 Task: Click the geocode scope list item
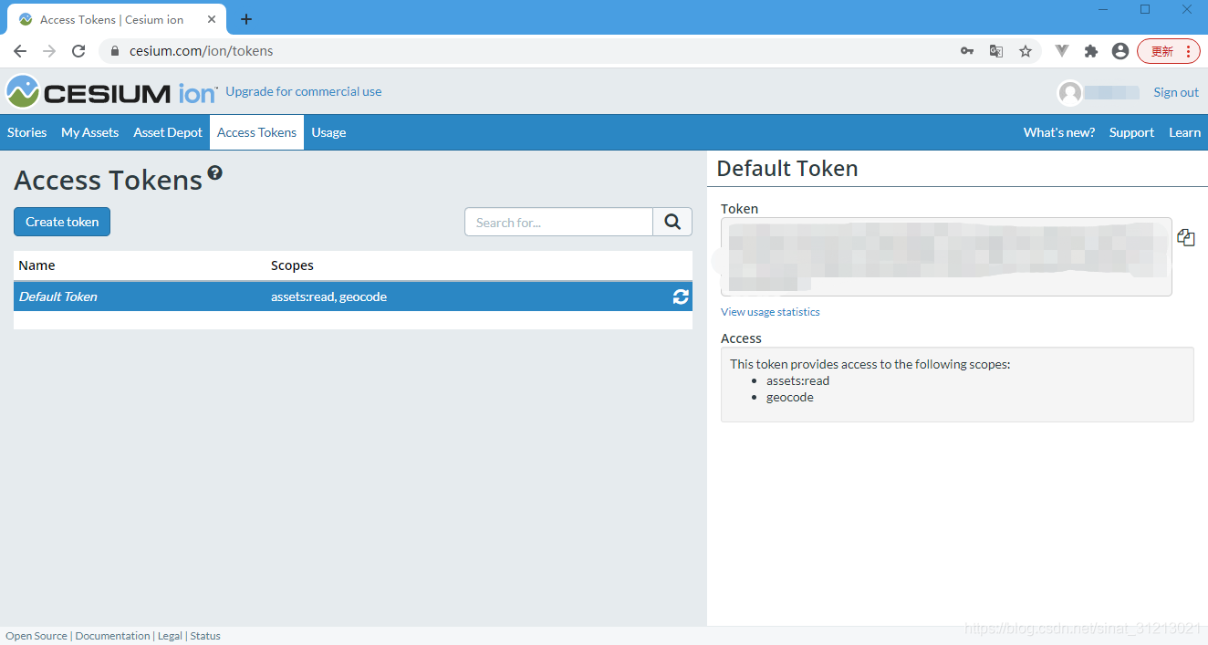click(x=790, y=397)
